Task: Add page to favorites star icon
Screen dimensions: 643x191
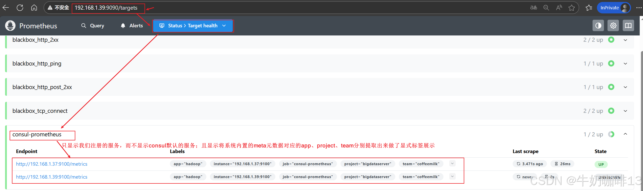Action: [x=571, y=8]
